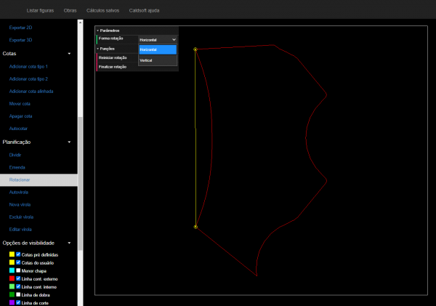Image resolution: width=436 pixels, height=306 pixels.
Task: Collapse the Parâmetros section
Action: 109,31
